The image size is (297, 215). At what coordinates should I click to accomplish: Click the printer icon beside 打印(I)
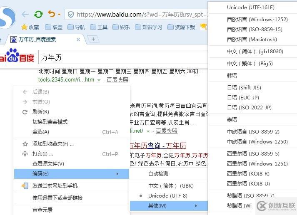point(25,154)
